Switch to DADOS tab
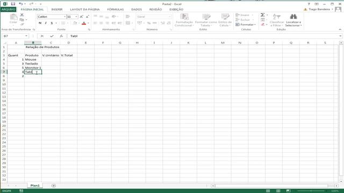Viewport: 344px width, 193px height. (137, 10)
